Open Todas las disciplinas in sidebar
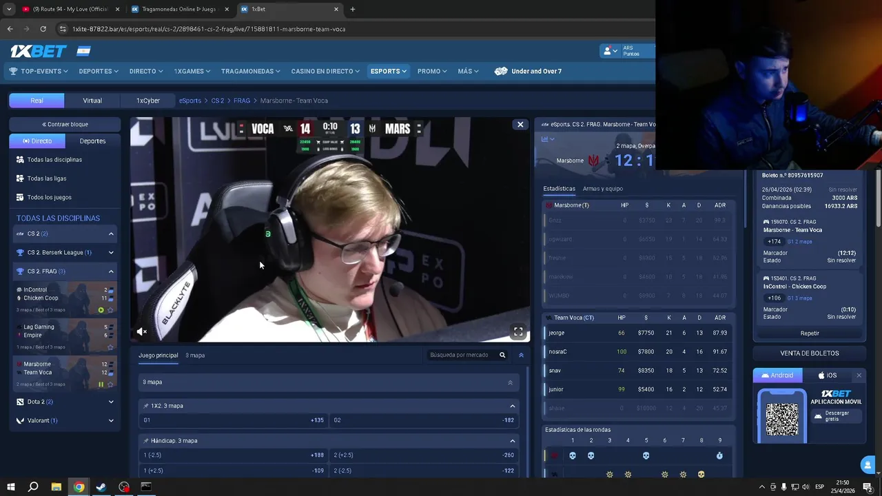This screenshot has width=882, height=496. pyautogui.click(x=54, y=159)
